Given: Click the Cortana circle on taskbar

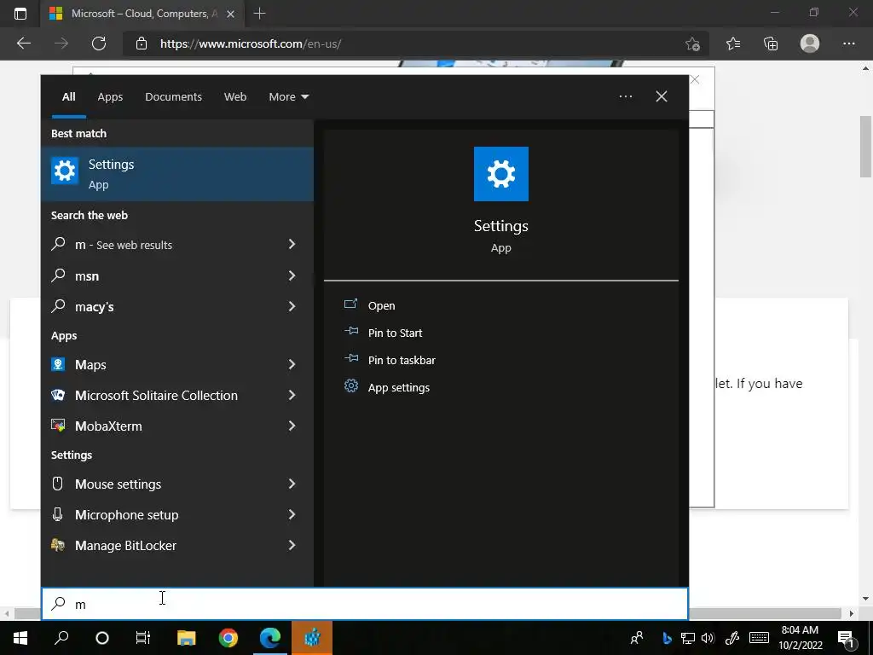Looking at the screenshot, I should [102, 638].
